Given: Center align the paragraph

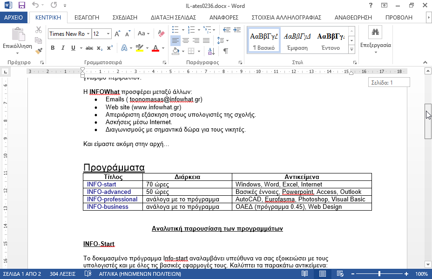Looking at the screenshot, I should click(x=186, y=41).
